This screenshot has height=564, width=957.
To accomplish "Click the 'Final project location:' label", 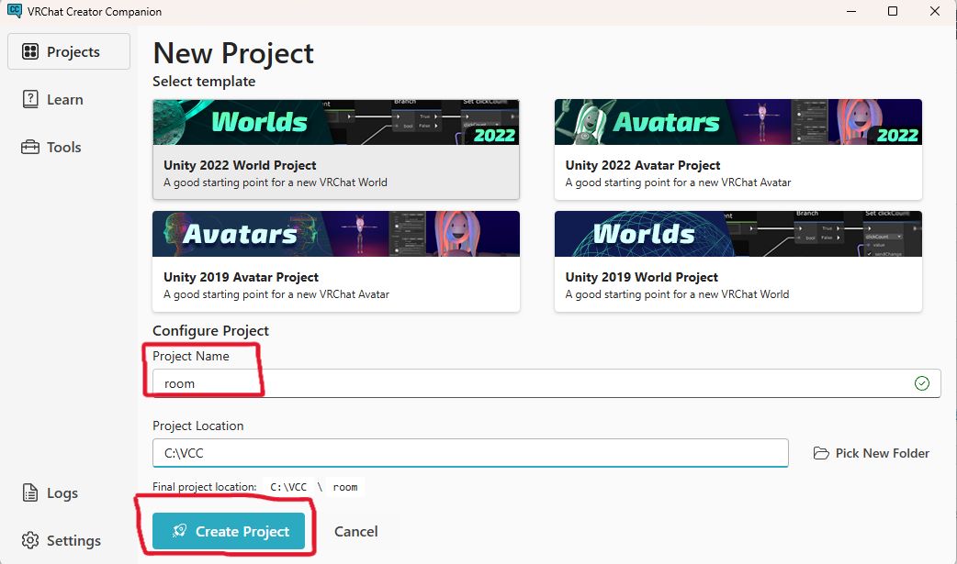I will point(205,487).
